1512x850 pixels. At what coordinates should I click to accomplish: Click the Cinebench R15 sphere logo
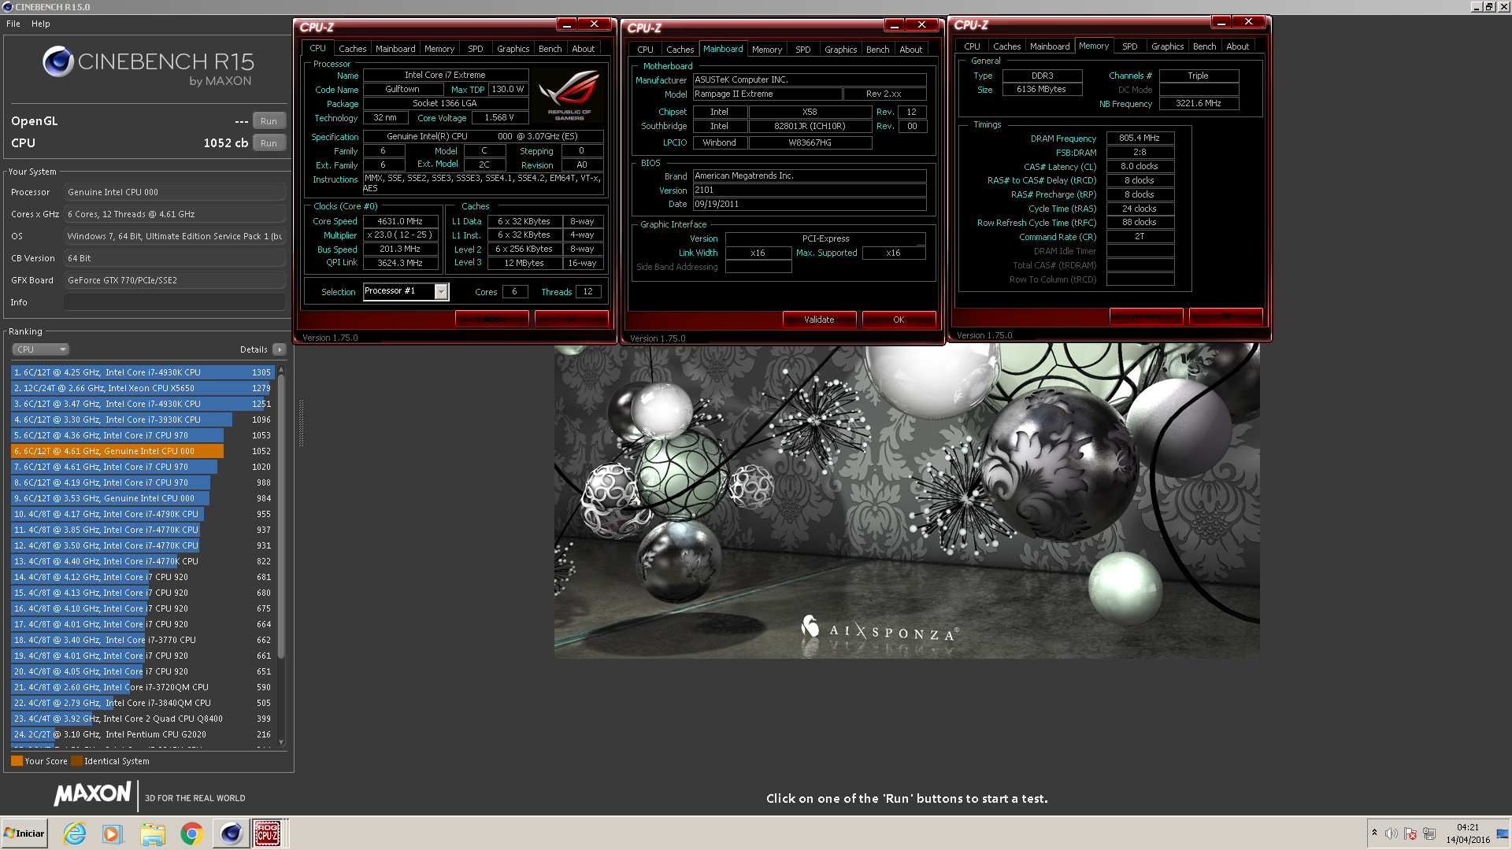click(x=57, y=61)
